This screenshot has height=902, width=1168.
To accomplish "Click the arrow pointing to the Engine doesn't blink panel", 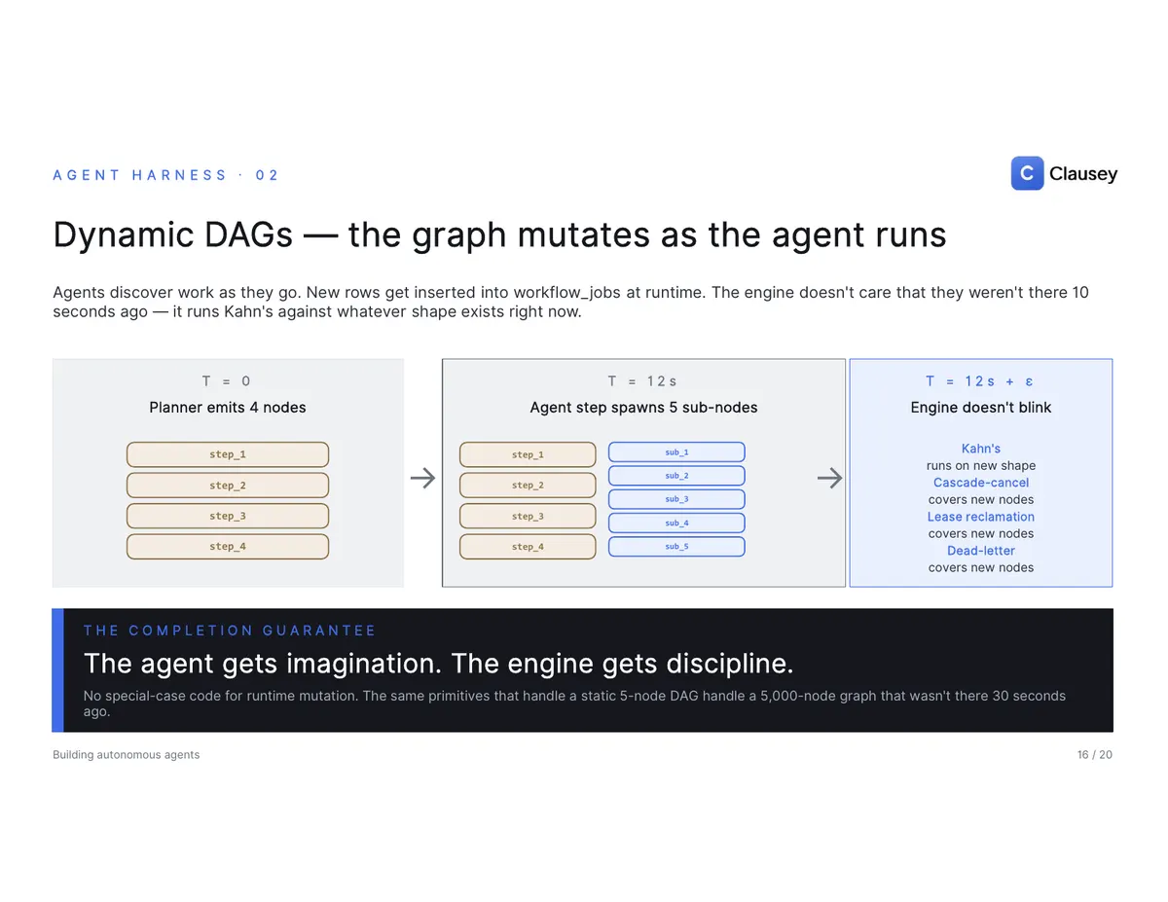I will click(x=829, y=478).
